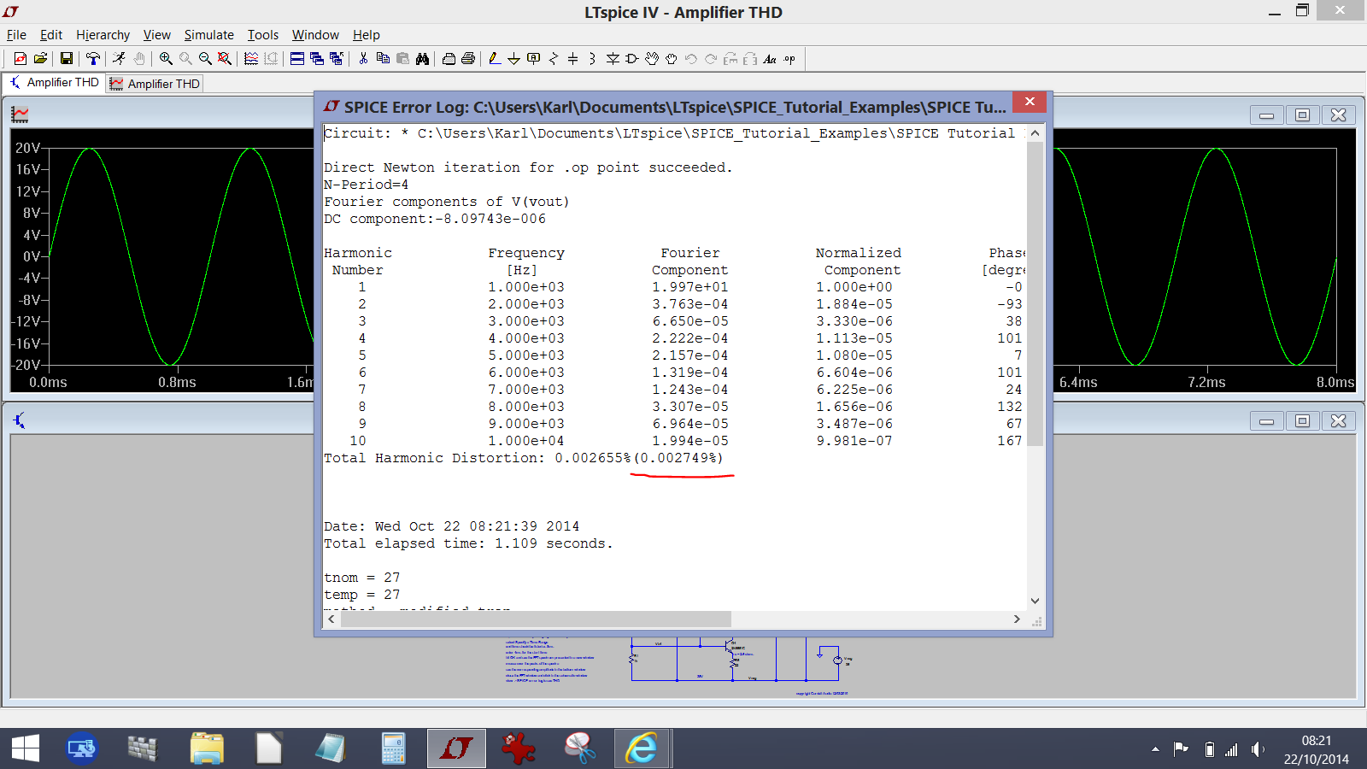This screenshot has width=1367, height=769.
Task: Open the component gate icon
Action: pos(632,58)
